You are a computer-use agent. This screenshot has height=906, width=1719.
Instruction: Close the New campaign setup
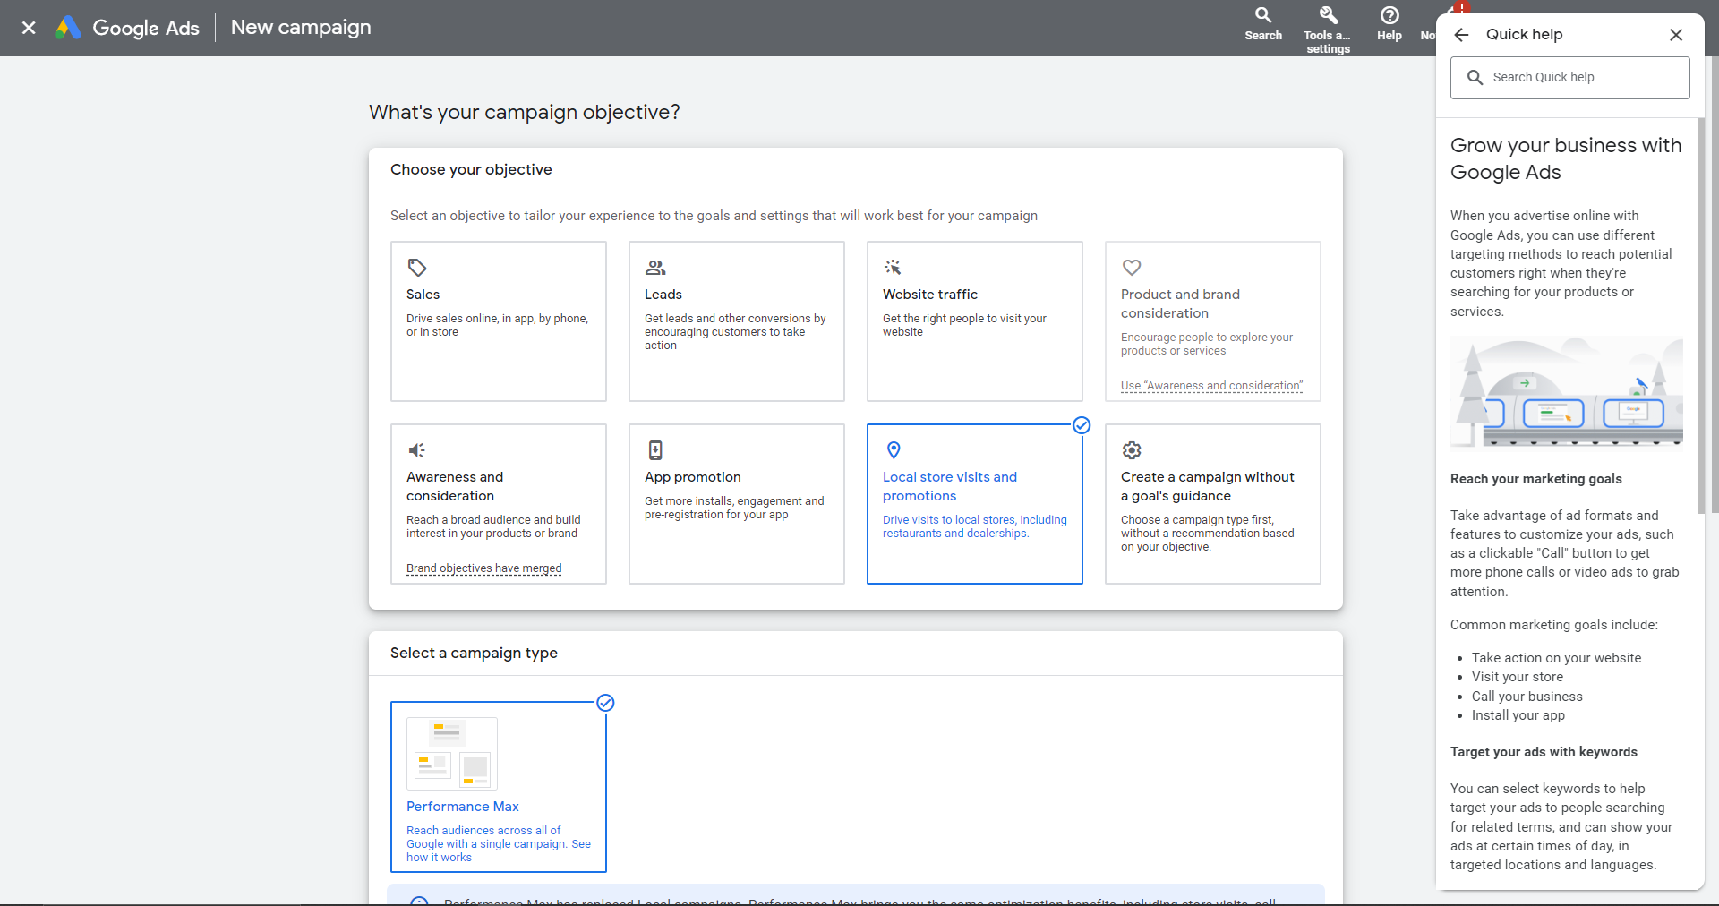pyautogui.click(x=29, y=28)
